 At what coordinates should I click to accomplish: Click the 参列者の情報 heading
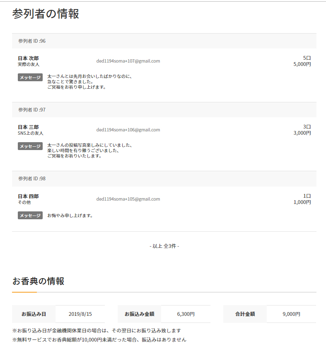[x=46, y=14]
